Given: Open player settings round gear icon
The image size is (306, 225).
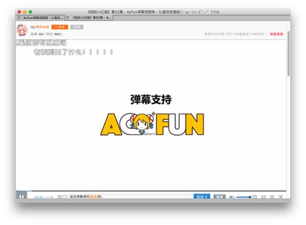Looking at the screenshot, I should pyautogui.click(x=272, y=197).
